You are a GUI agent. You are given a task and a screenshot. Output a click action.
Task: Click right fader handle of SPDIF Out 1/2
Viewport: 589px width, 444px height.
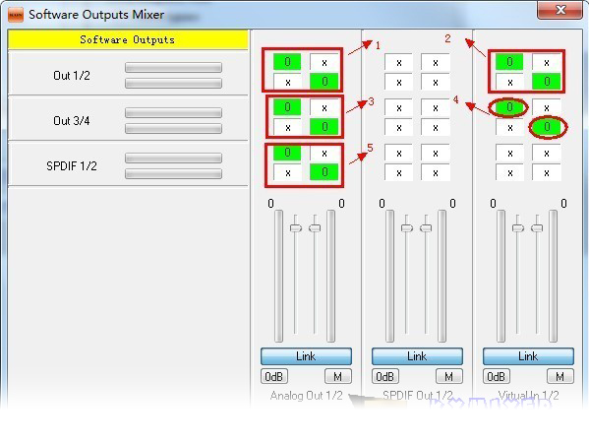click(426, 228)
